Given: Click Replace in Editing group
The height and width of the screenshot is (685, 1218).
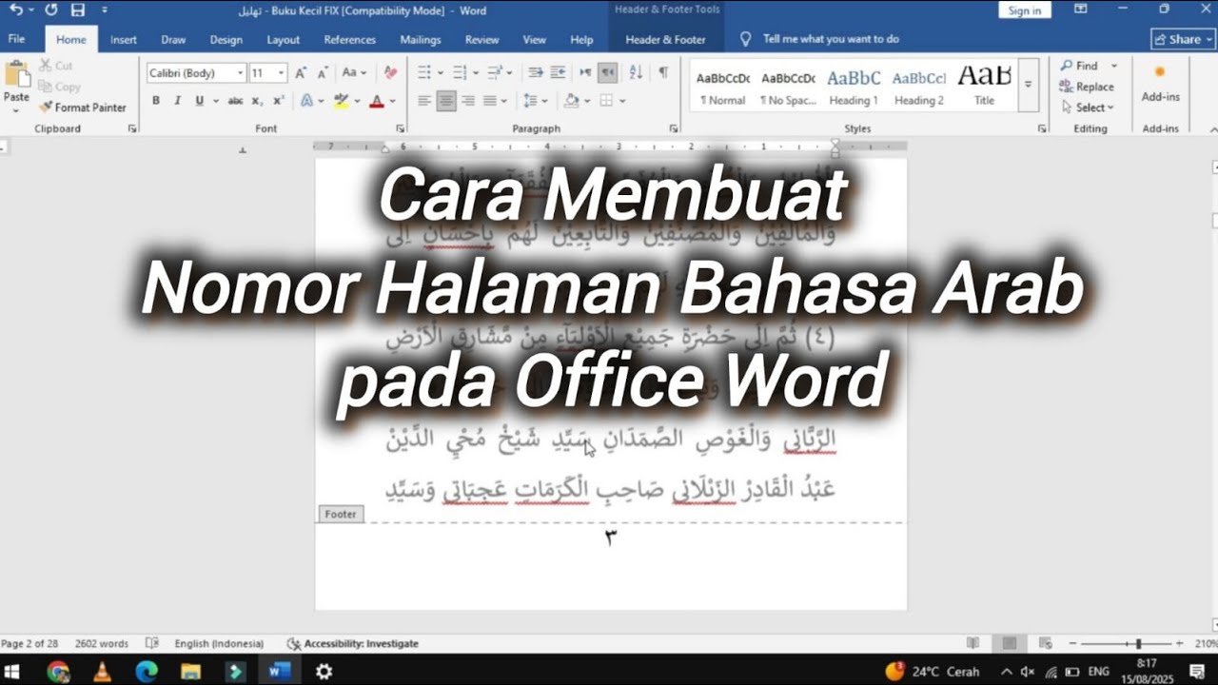Looking at the screenshot, I should (x=1087, y=87).
